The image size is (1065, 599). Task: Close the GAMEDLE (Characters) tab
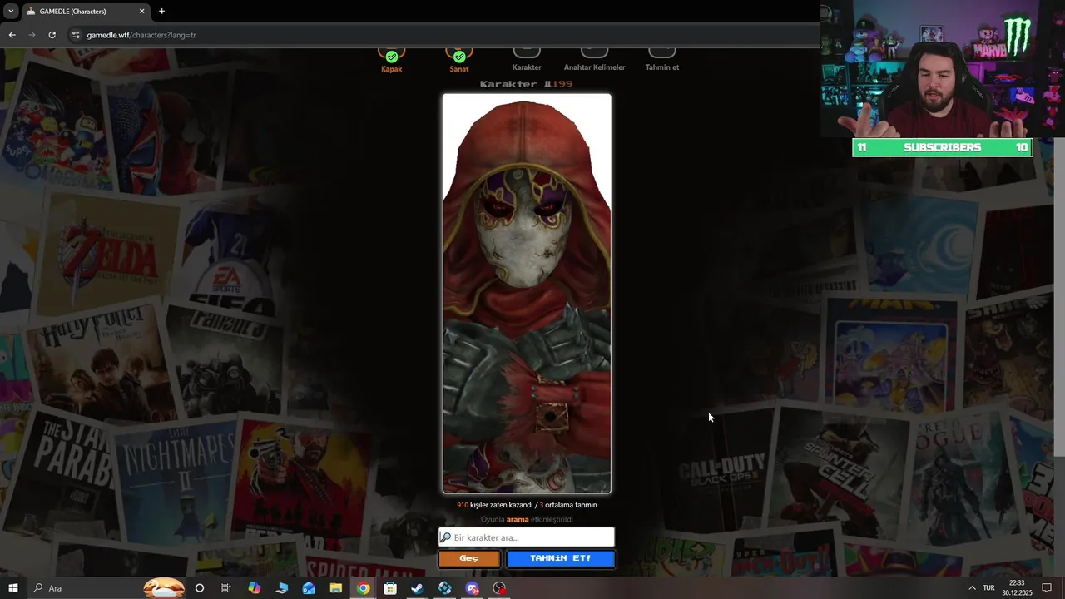pyautogui.click(x=141, y=12)
